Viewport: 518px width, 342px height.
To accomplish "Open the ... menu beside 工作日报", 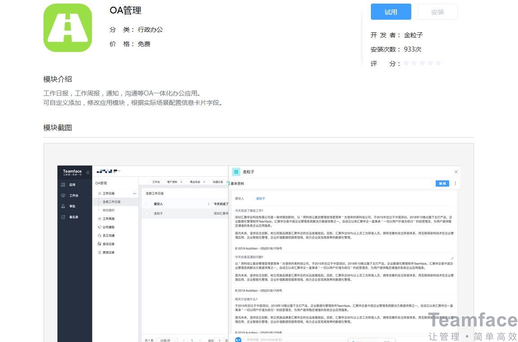I will click(x=135, y=193).
